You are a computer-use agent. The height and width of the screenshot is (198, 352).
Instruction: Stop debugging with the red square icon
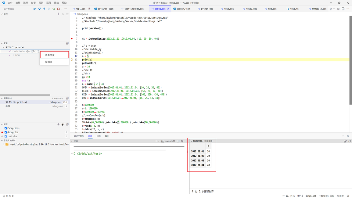(59, 9)
